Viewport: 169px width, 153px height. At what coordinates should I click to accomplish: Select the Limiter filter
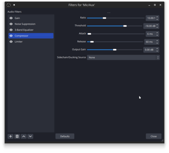pos(31,41)
